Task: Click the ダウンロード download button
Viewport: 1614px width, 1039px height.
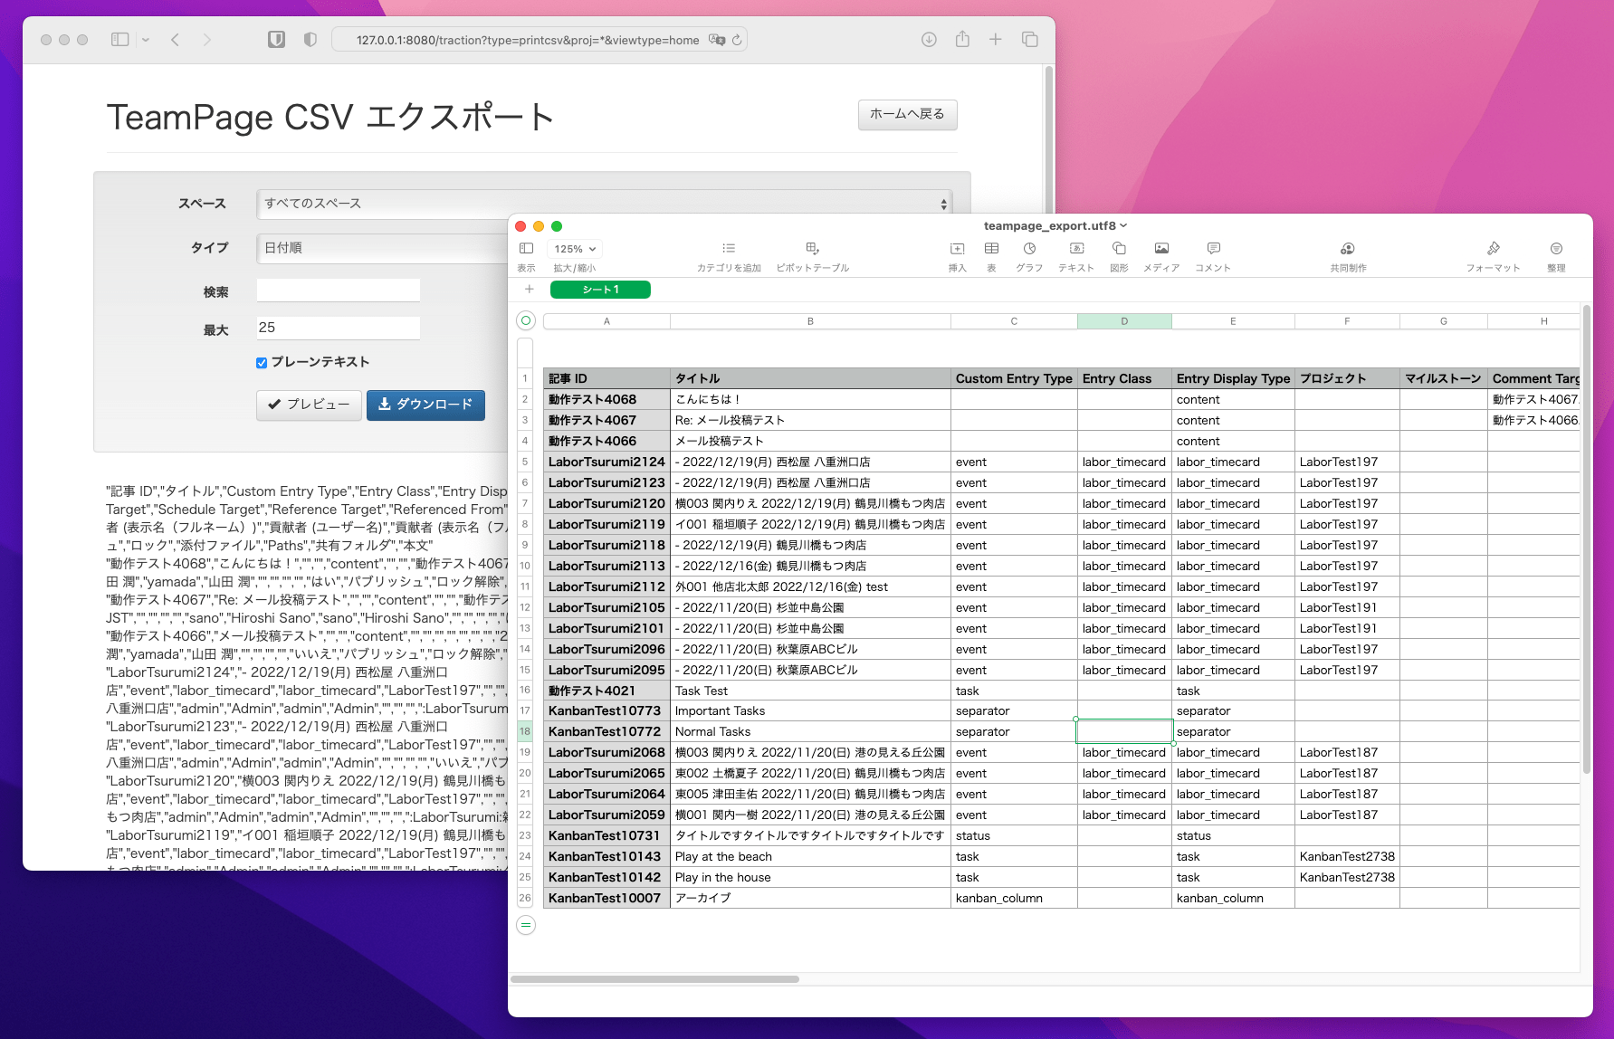Action: (x=425, y=405)
